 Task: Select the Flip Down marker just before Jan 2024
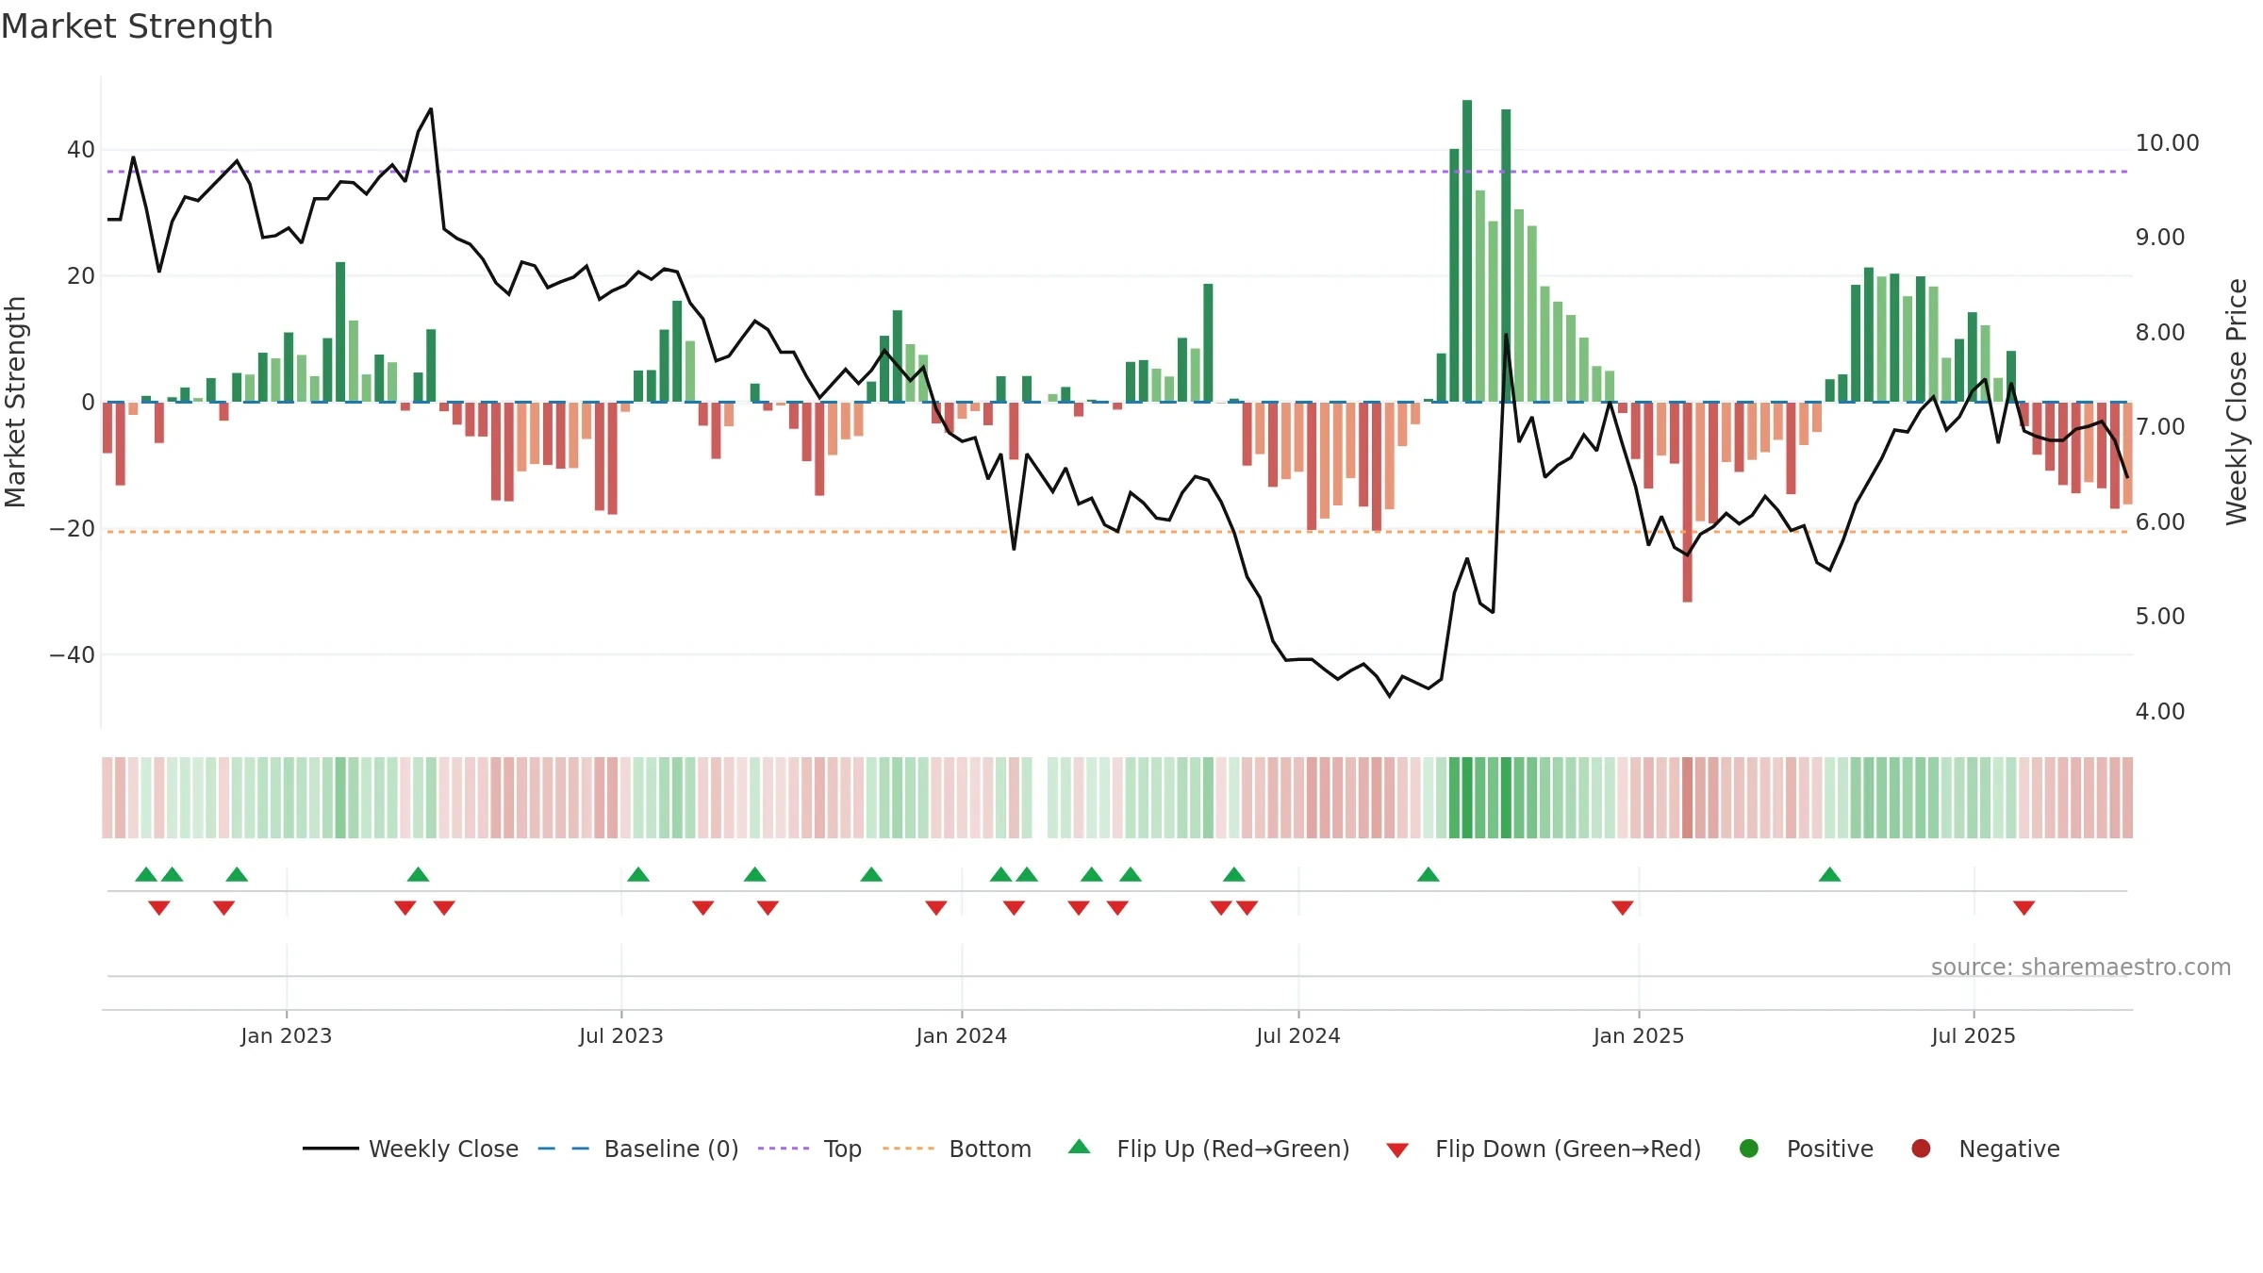click(936, 907)
